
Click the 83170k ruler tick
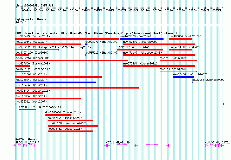122,10
